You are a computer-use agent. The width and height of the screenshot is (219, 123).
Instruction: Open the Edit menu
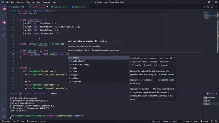[x=13, y=2]
